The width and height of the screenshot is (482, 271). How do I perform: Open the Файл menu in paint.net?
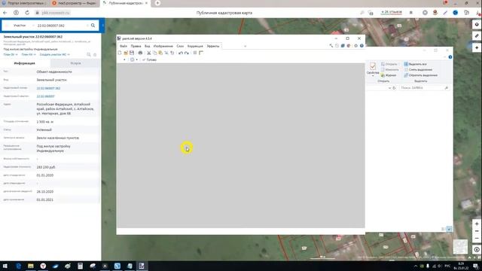coord(124,46)
